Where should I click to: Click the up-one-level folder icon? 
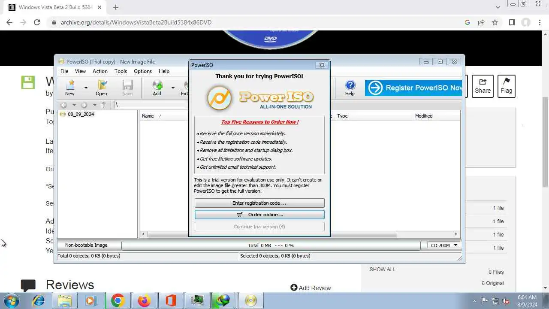(x=103, y=105)
